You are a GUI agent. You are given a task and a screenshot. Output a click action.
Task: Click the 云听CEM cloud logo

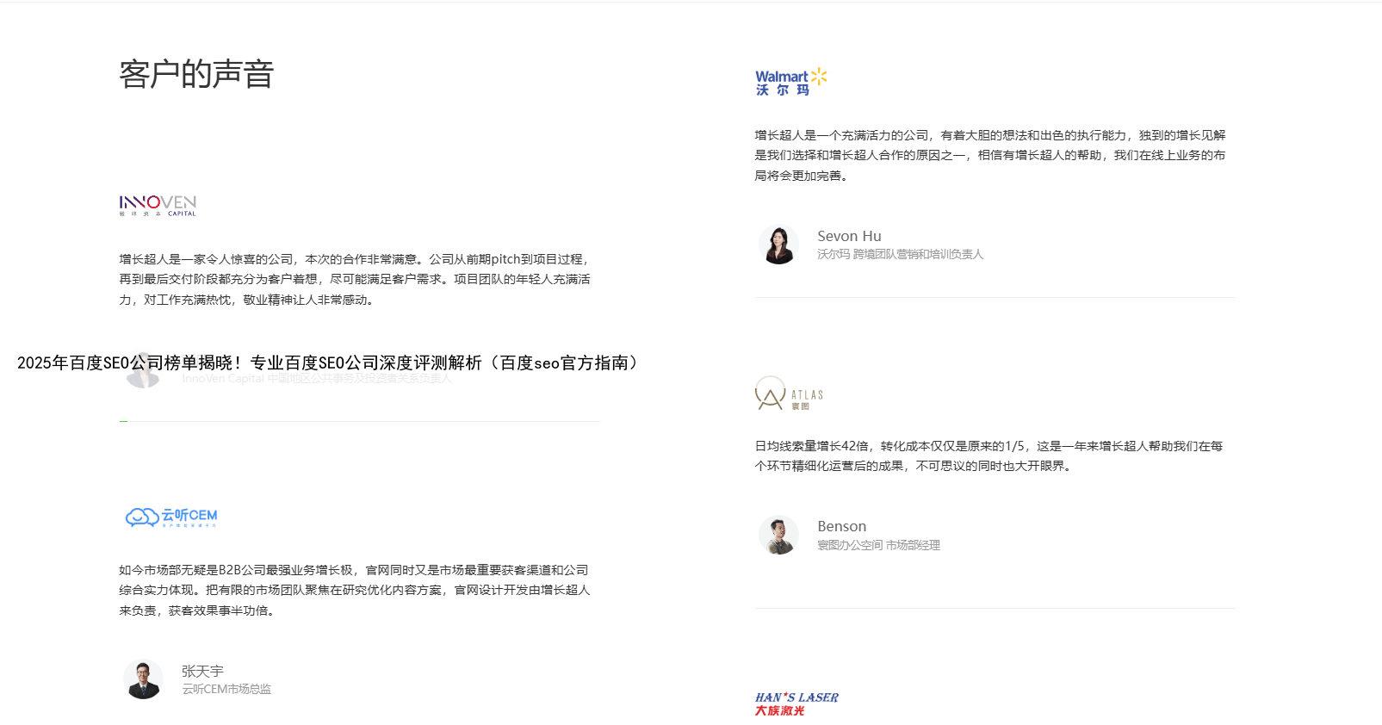(171, 517)
